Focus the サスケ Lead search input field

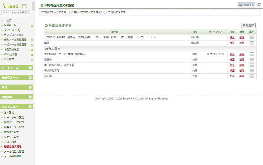[14, 13]
